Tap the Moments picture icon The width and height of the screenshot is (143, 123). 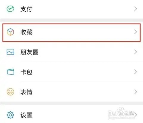pos(10,52)
